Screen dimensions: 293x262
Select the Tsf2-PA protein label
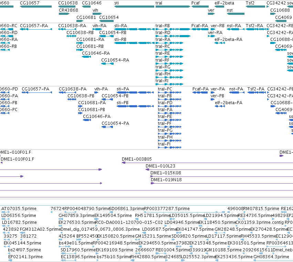256,89
